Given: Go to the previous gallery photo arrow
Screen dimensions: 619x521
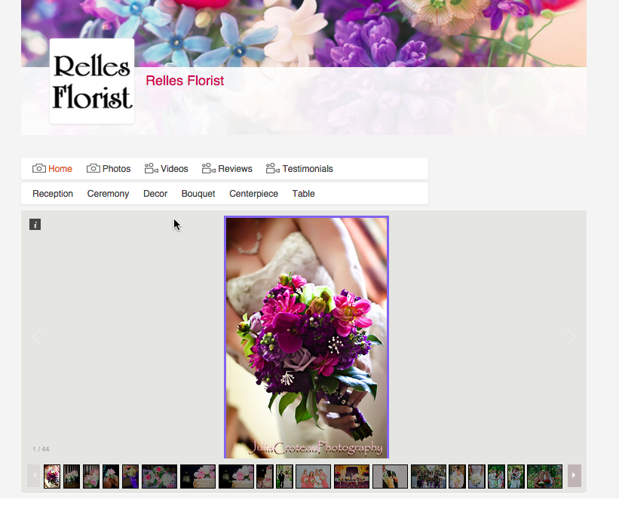Looking at the screenshot, I should [37, 336].
